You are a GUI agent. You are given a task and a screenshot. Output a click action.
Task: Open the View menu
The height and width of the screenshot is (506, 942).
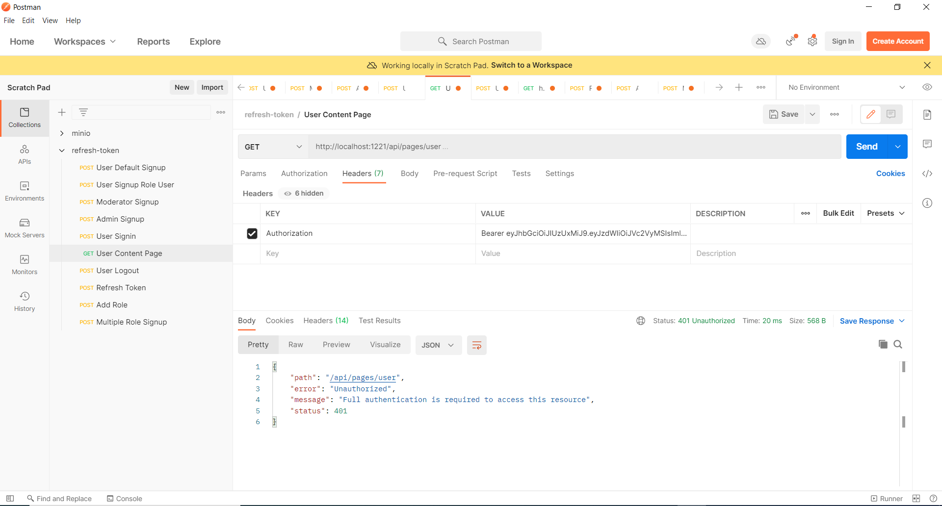50,21
